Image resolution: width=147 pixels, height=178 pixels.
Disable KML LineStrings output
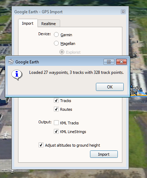(56, 131)
